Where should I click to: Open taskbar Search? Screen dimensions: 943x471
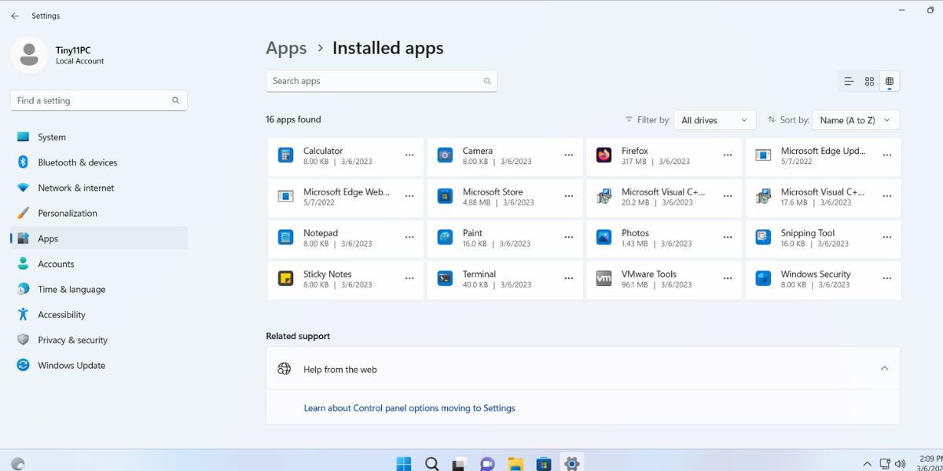(x=432, y=463)
